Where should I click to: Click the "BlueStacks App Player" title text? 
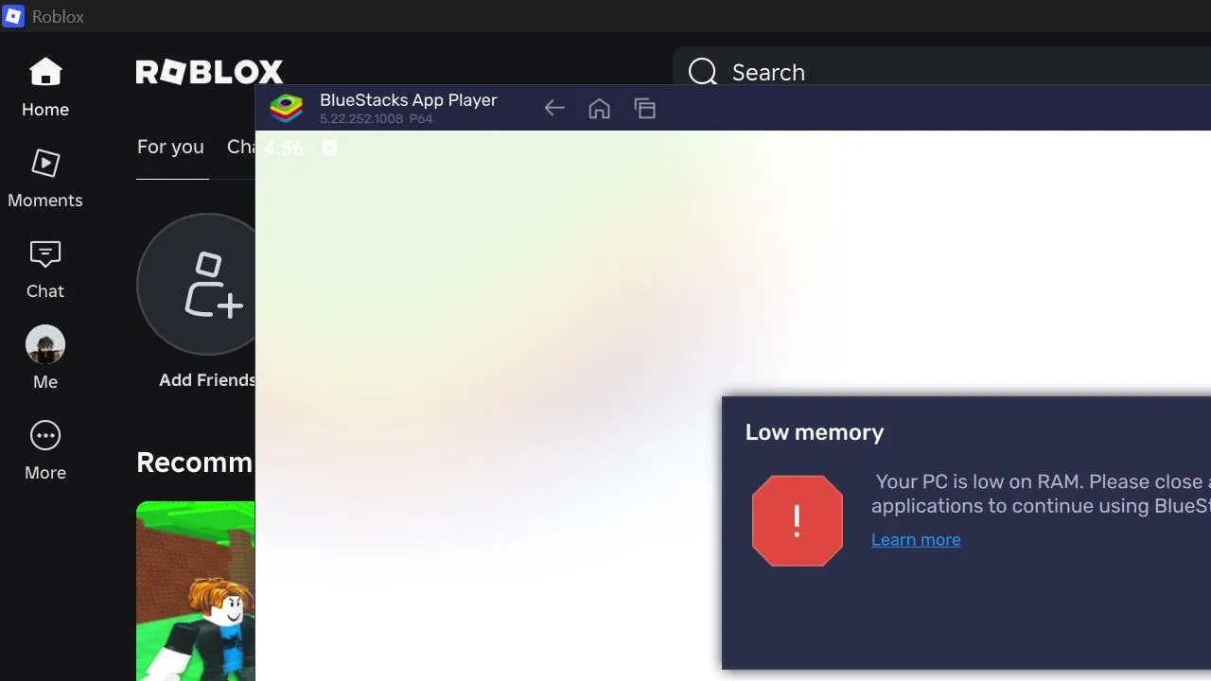click(x=409, y=100)
